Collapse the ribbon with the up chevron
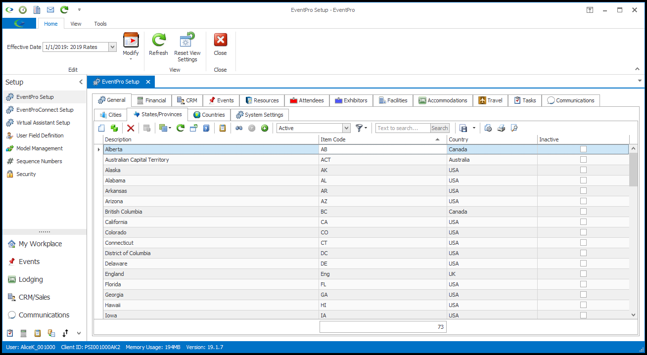 638,69
